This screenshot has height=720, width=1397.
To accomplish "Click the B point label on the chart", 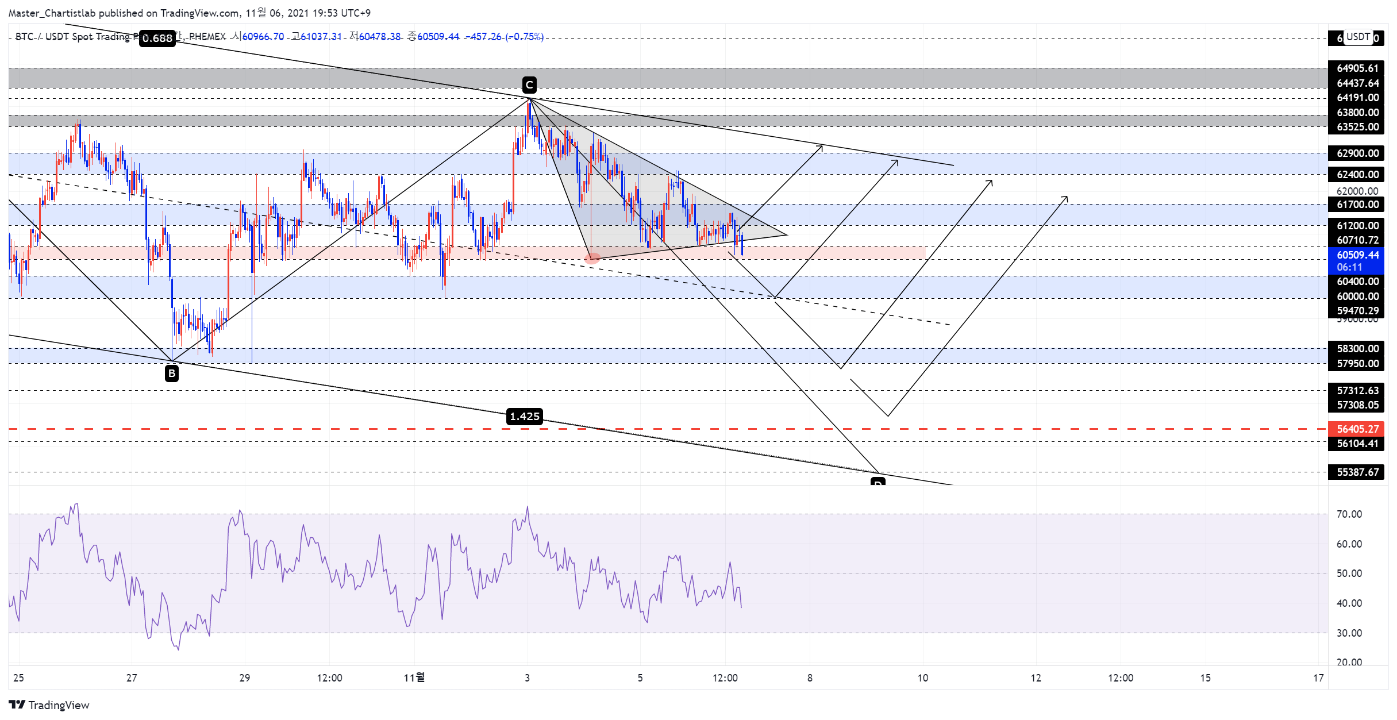I will click(x=171, y=374).
